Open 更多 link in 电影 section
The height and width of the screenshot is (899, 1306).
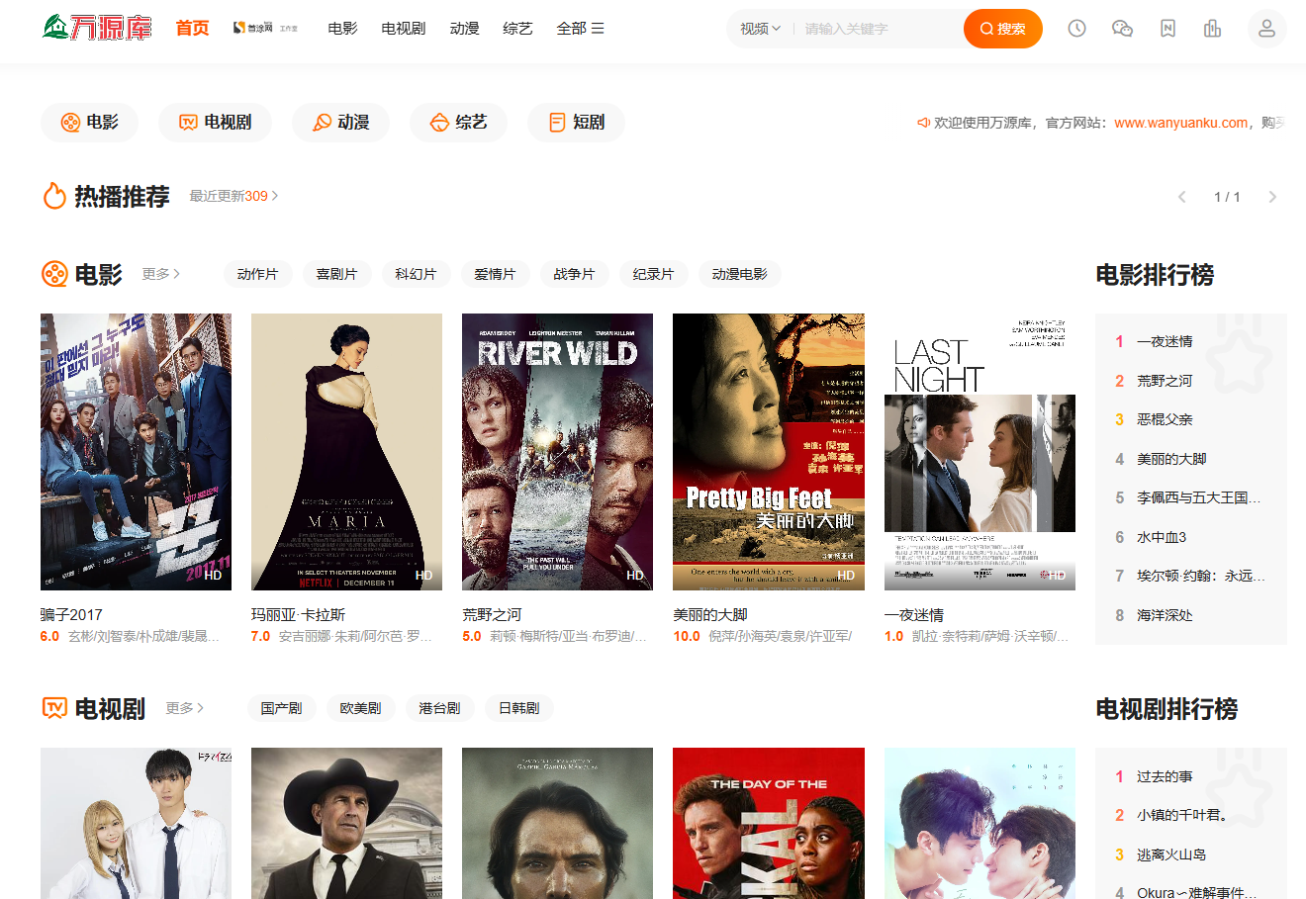click(x=160, y=274)
